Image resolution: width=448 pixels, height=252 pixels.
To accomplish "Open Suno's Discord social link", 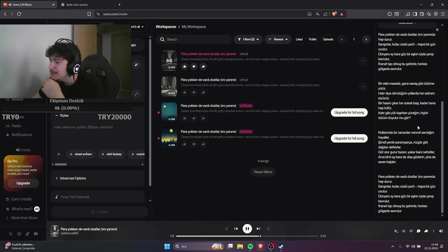I will 36,234.
